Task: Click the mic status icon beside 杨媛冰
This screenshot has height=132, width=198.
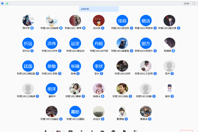Action: 103,96
